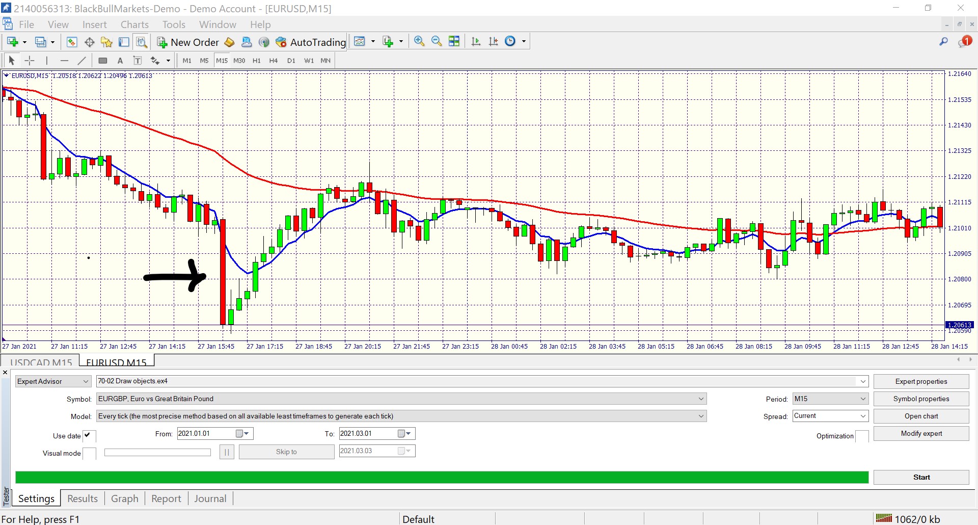Viewport: 978px width, 525px height.
Task: Switch to the Journal tab
Action: (210, 498)
